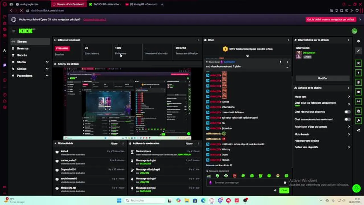Click the Envoyer un message field
Viewport: 364px width, 205px height.
247,183
